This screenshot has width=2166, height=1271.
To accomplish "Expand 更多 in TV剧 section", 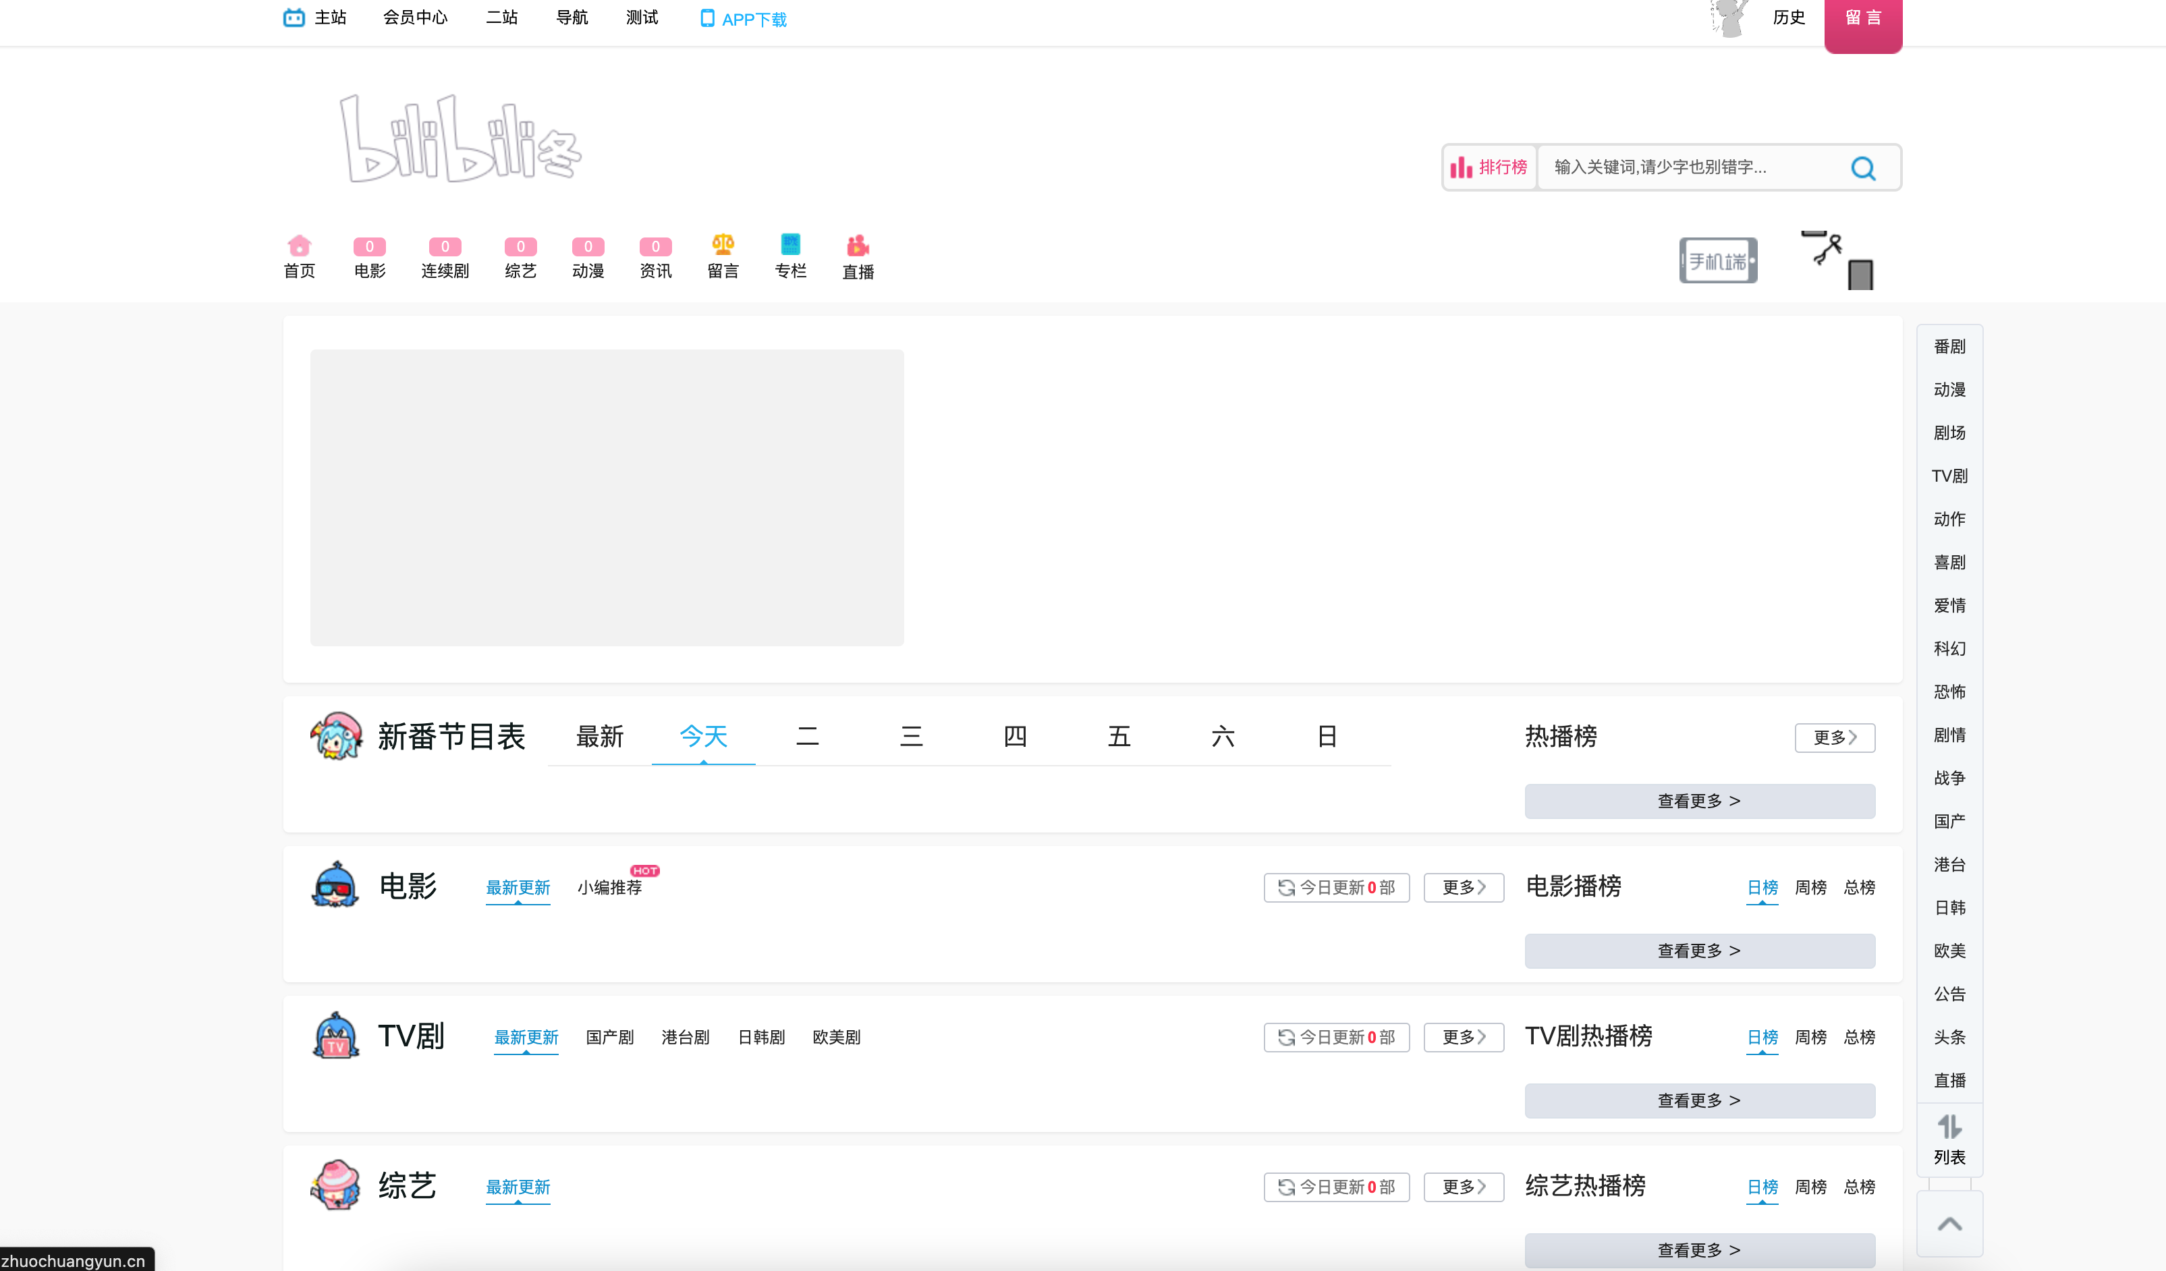I will tap(1463, 1038).
